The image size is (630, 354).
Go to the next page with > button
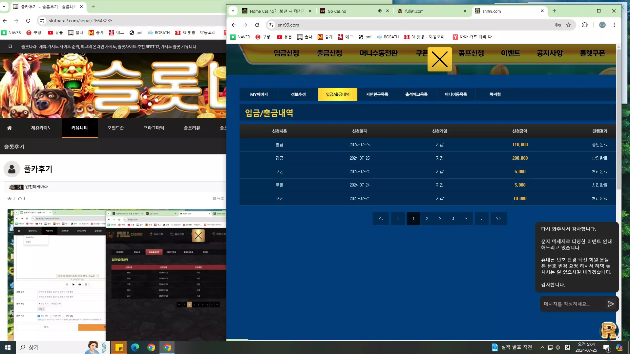click(x=481, y=219)
